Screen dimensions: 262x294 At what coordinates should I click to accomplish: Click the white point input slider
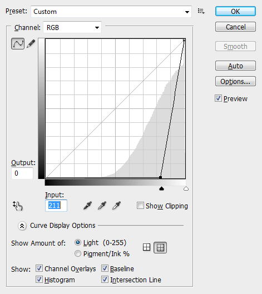coord(186,188)
